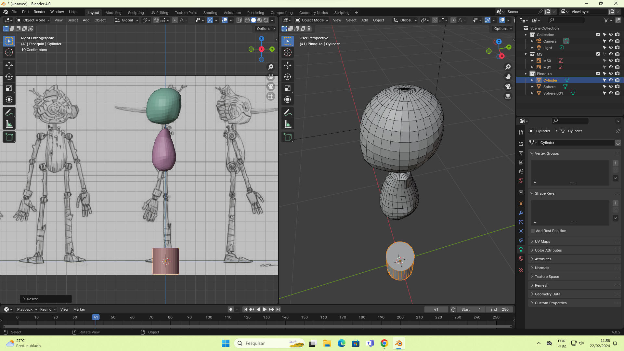Open the Object Mode dropdown in left viewport
624x351 pixels.
coord(33,20)
